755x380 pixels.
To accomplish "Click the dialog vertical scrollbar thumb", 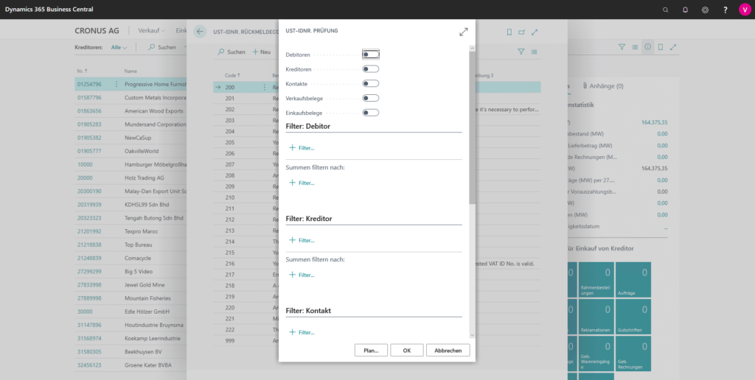I will (472, 127).
